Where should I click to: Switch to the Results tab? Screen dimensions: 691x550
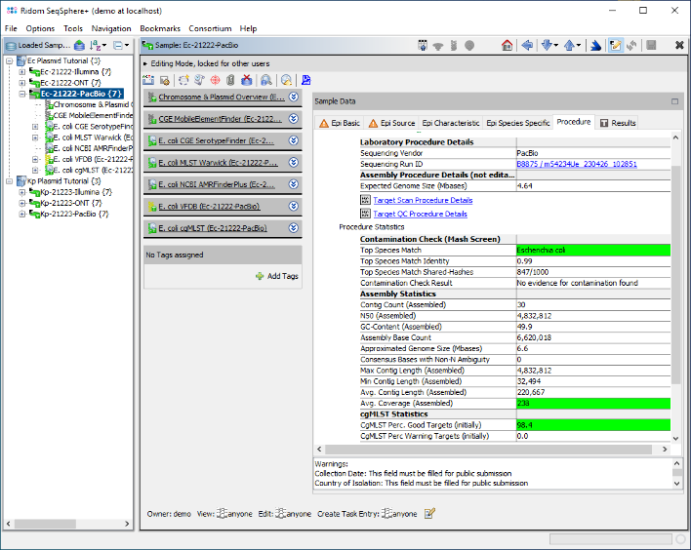(618, 123)
